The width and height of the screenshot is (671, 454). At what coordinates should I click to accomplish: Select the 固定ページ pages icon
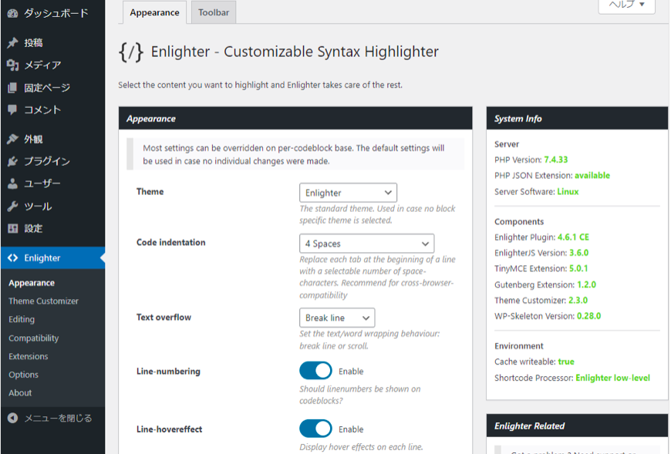click(x=13, y=88)
